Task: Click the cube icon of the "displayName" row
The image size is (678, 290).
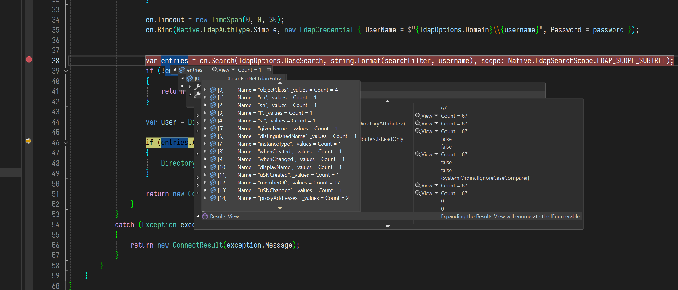Action: point(213,167)
